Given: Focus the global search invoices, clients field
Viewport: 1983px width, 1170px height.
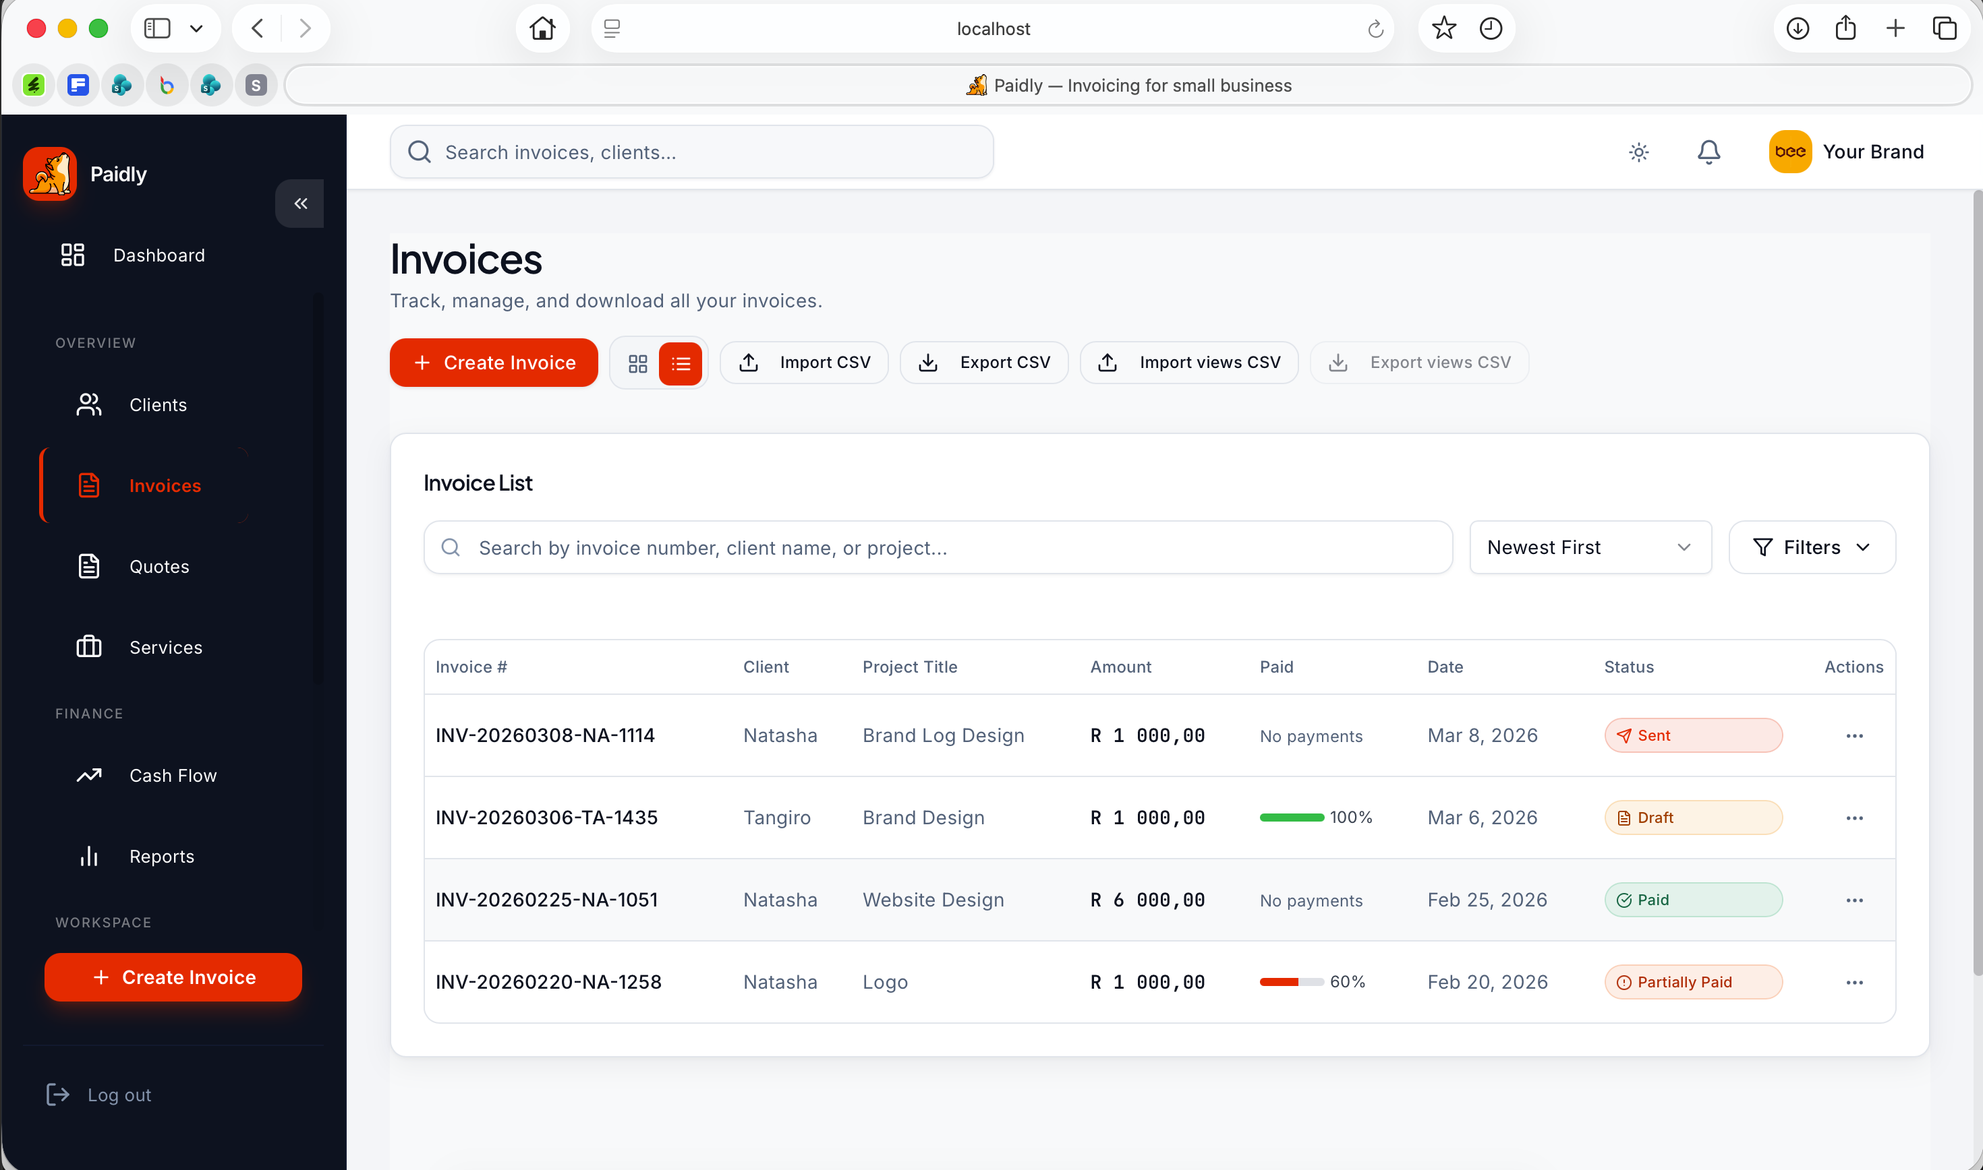Looking at the screenshot, I should [x=692, y=152].
